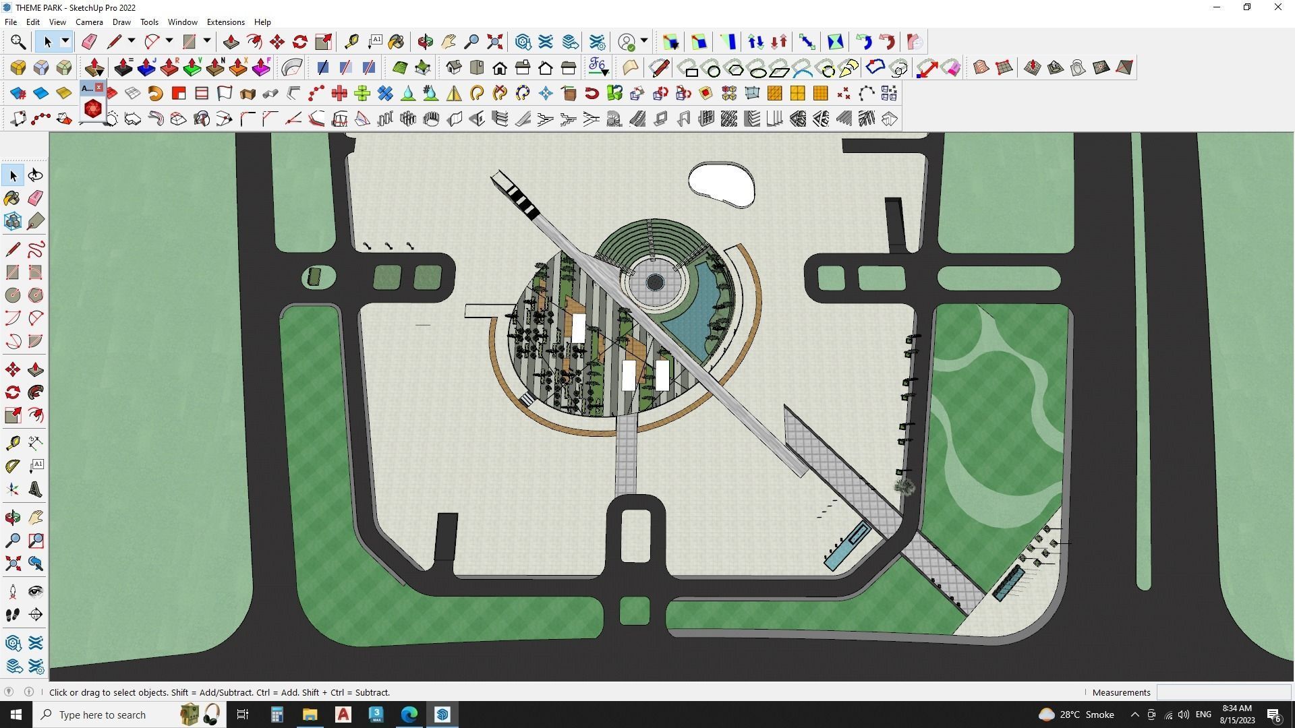The height and width of the screenshot is (728, 1295).
Task: Select the Orbit tool in top toolbar
Action: click(x=425, y=42)
